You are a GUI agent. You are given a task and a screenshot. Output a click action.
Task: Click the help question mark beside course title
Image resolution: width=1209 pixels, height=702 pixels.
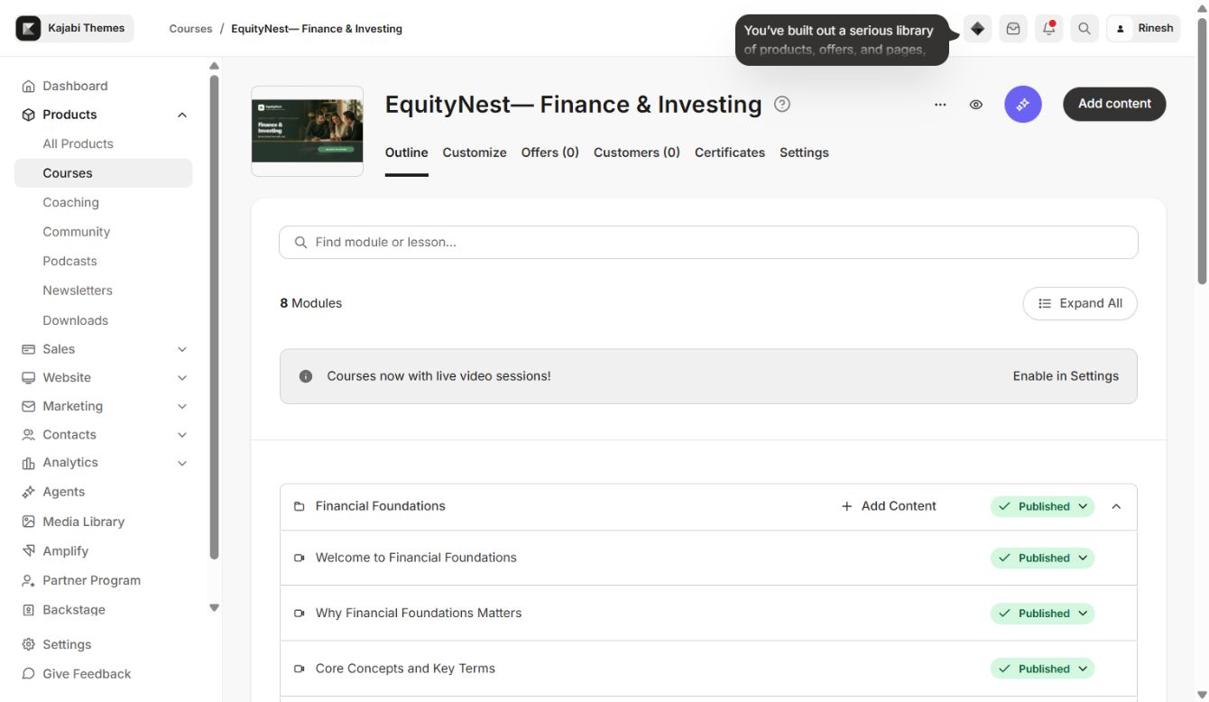click(782, 104)
